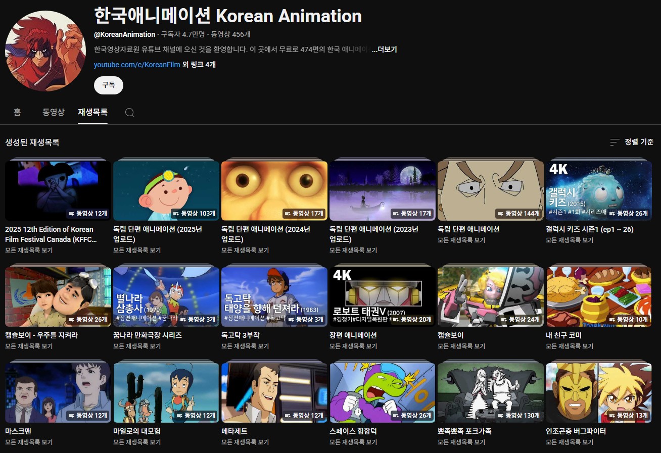The height and width of the screenshot is (453, 661).
Task: Click the 마스크맨 title text
Action: pyautogui.click(x=18, y=431)
